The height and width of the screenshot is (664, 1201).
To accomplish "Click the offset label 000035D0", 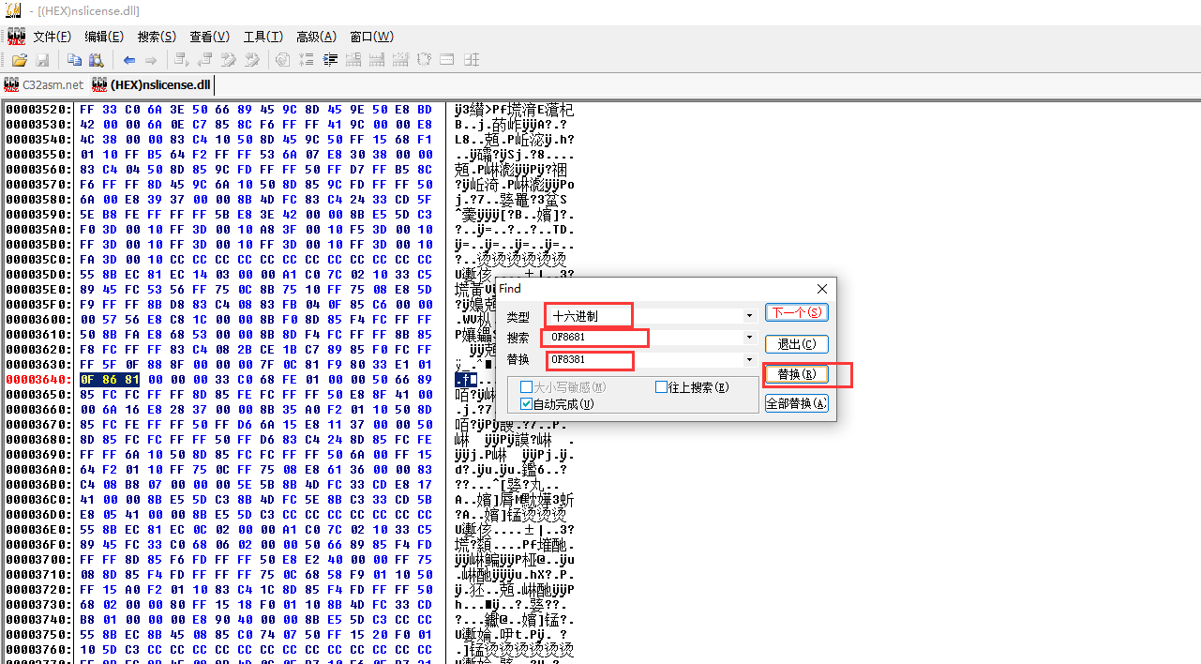I will [37, 275].
